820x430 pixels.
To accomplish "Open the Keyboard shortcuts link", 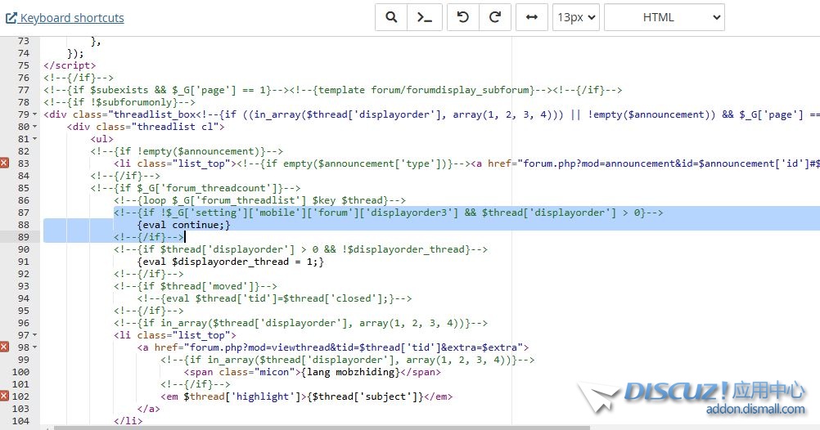I will 65,18.
